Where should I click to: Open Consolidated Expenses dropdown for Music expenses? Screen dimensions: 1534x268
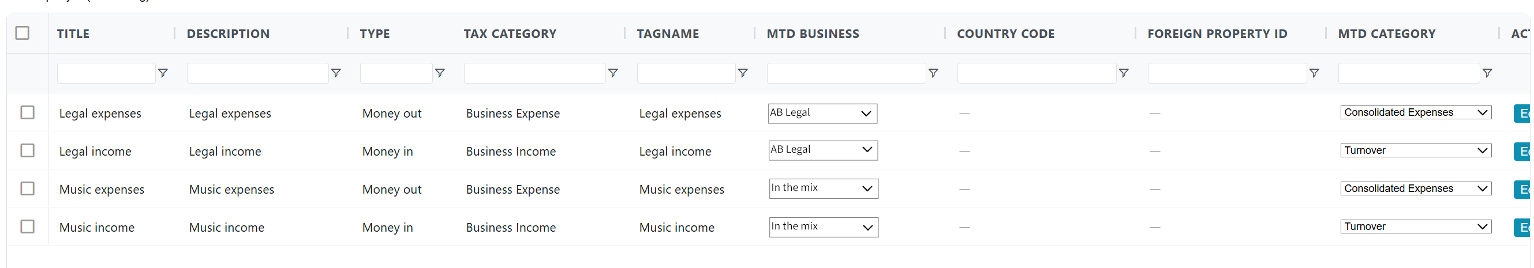1416,188
